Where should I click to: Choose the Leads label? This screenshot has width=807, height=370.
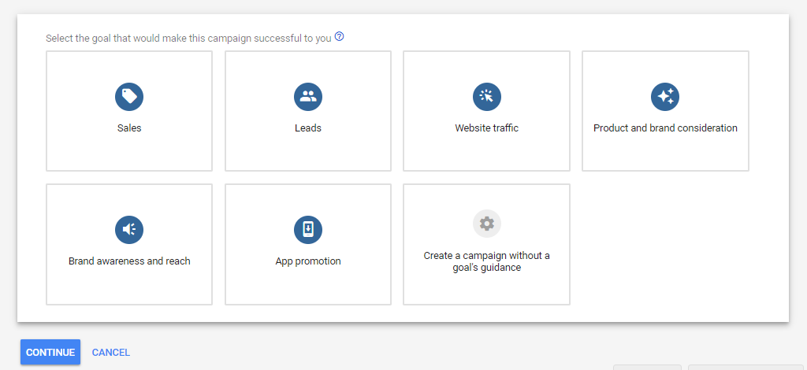pyautogui.click(x=308, y=128)
